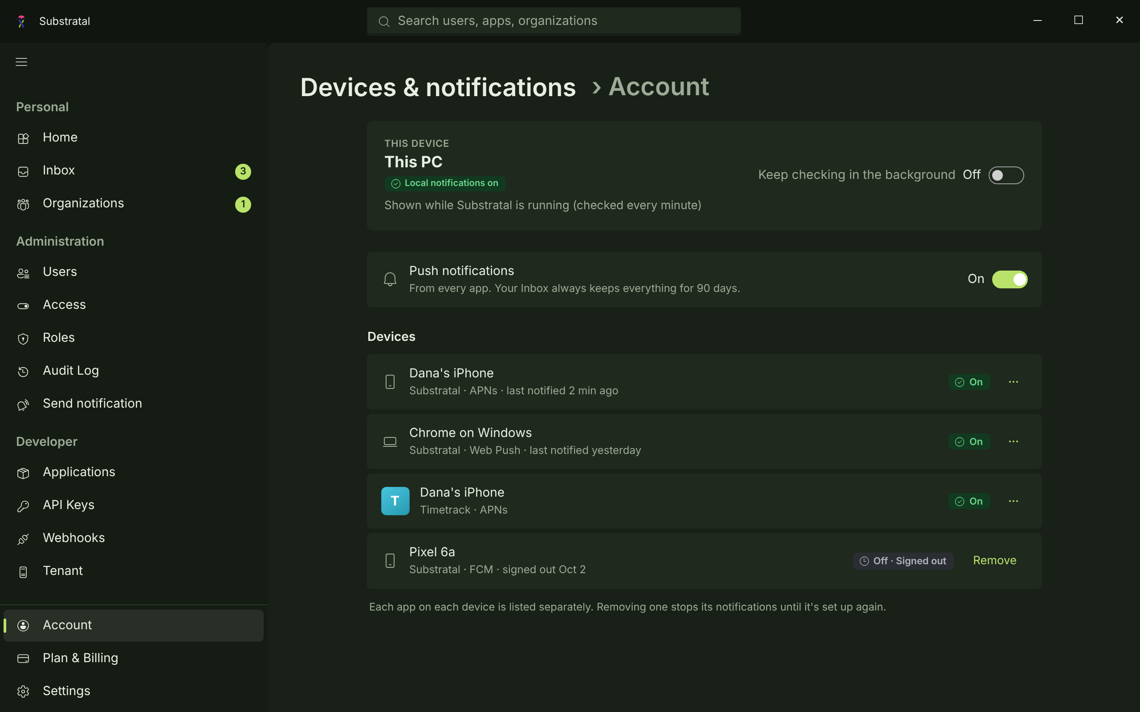Open Audit Log from the Administration section
Viewport: 1140px width, 712px height.
pos(133,371)
